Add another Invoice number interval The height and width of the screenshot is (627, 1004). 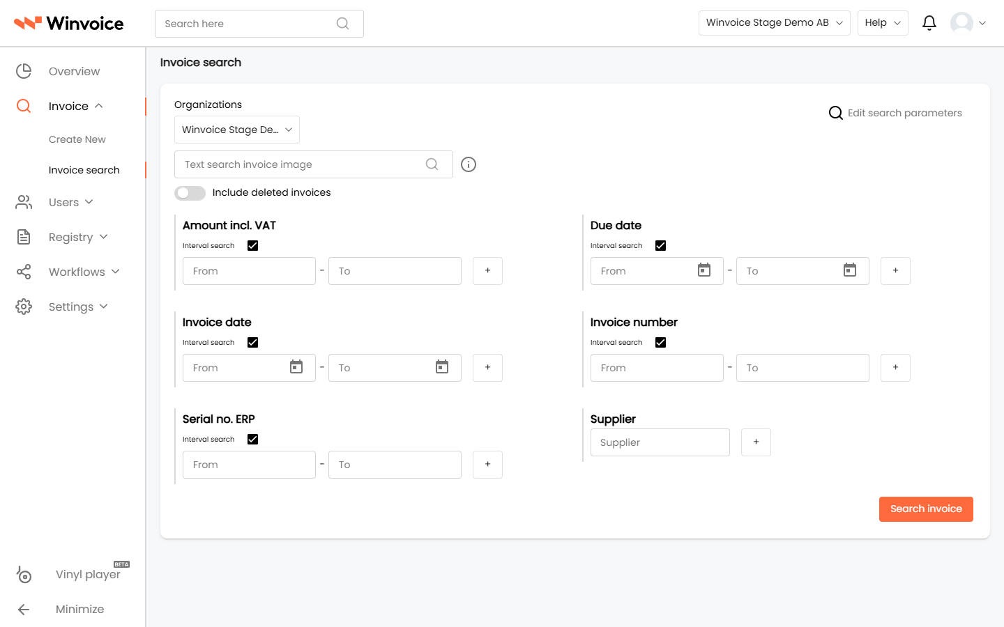pos(895,368)
